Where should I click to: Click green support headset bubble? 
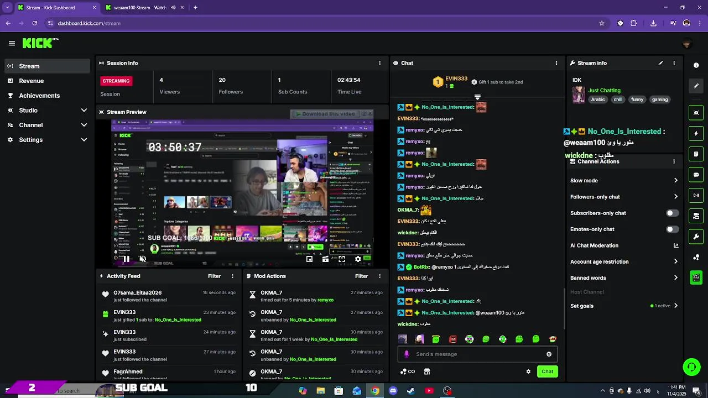pyautogui.click(x=691, y=367)
